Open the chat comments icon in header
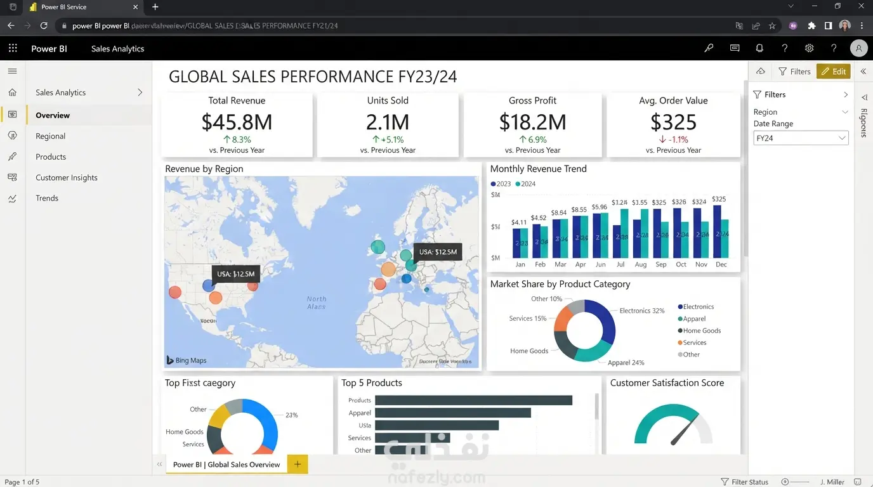 [735, 48]
